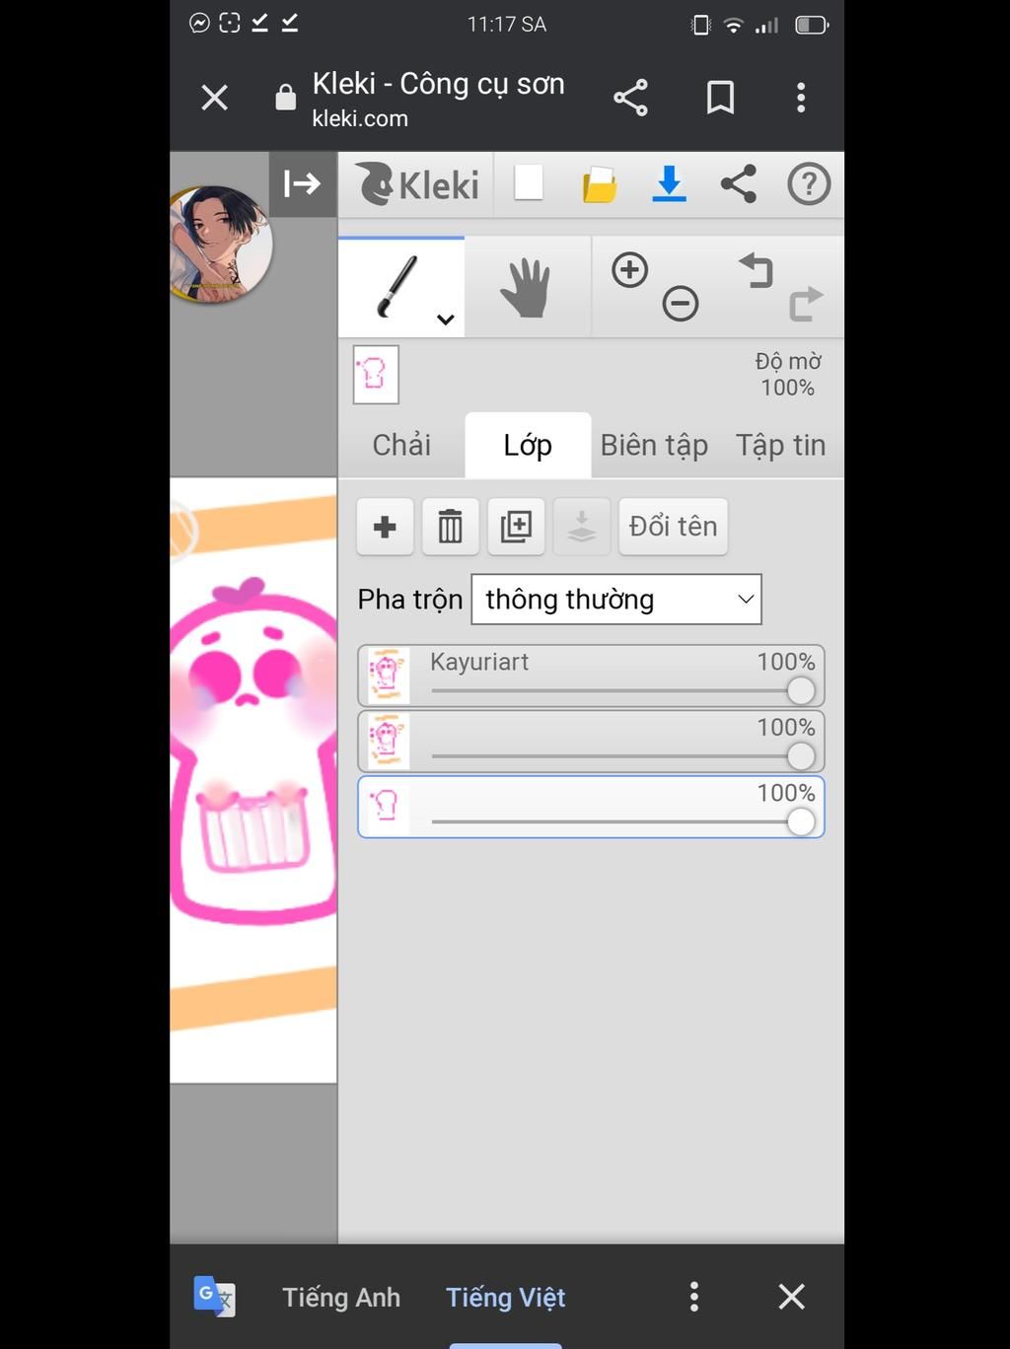
Task: Open translate bar options menu
Action: (x=694, y=1297)
